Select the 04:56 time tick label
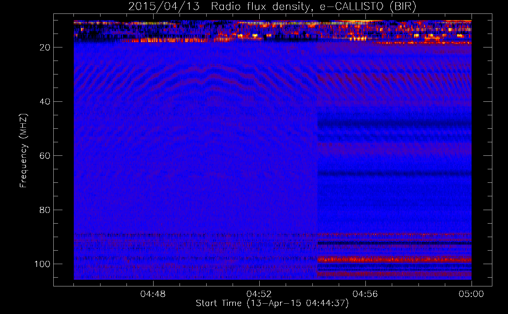 tap(365, 294)
